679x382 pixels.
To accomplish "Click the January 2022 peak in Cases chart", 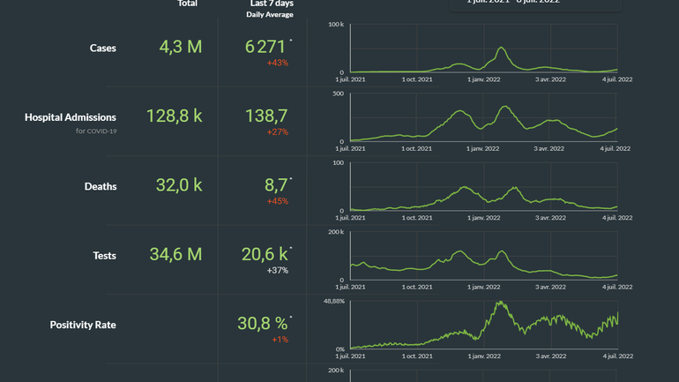I will pyautogui.click(x=501, y=49).
